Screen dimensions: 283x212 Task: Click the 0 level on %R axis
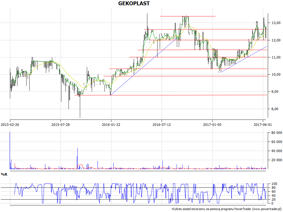pos(272,203)
